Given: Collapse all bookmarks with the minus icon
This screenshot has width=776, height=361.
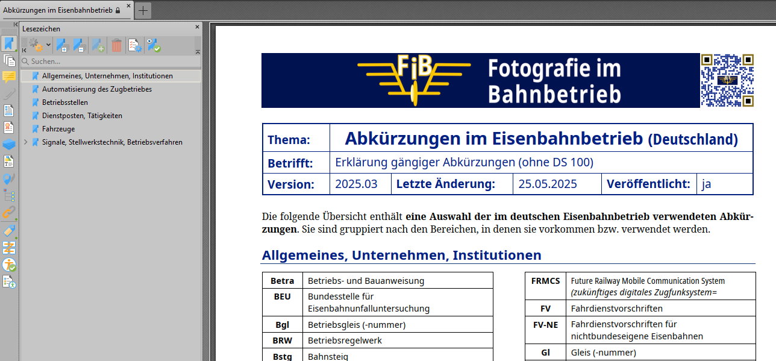Looking at the screenshot, I should pyautogui.click(x=80, y=45).
